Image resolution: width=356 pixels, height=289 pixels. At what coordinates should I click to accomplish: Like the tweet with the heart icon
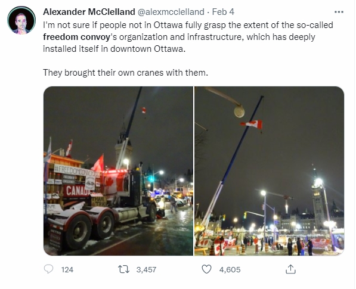click(206, 269)
